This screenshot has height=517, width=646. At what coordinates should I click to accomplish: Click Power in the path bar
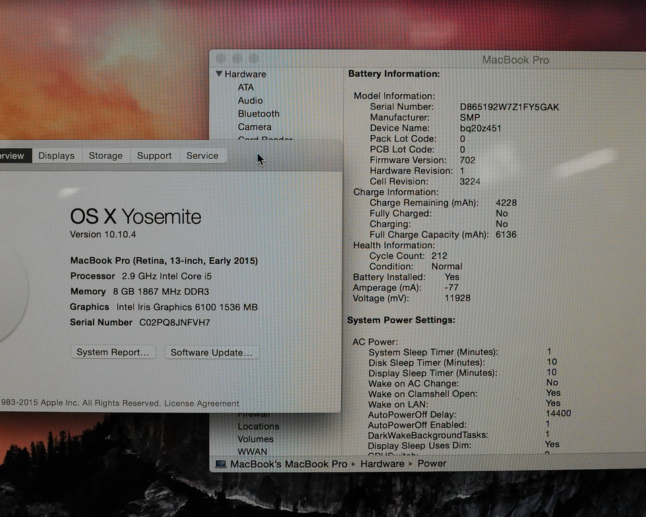pyautogui.click(x=432, y=463)
